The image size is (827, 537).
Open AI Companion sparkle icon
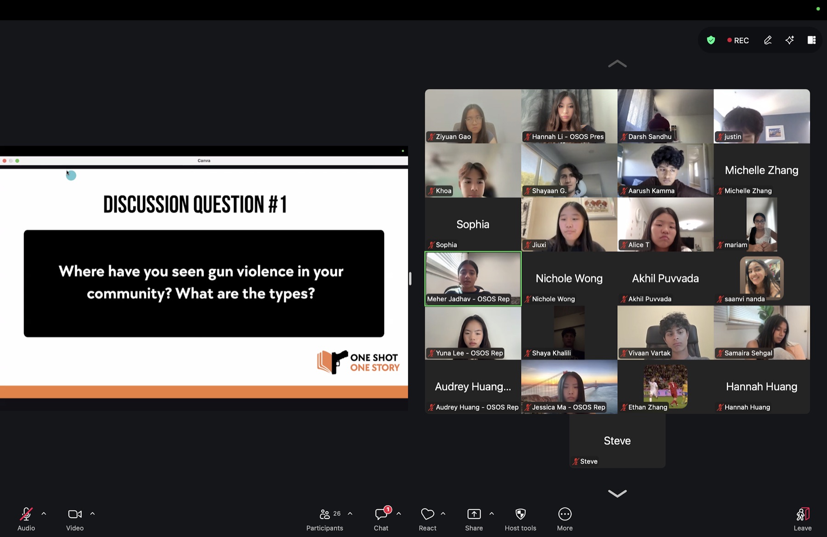[790, 40]
